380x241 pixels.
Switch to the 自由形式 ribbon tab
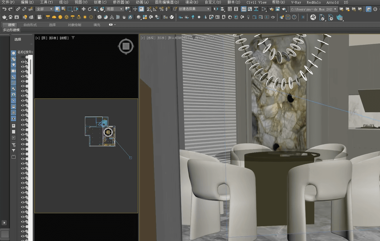(31, 25)
